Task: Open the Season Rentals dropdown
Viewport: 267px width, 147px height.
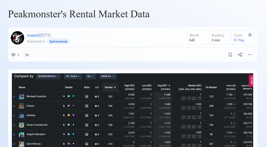Action: (48, 76)
